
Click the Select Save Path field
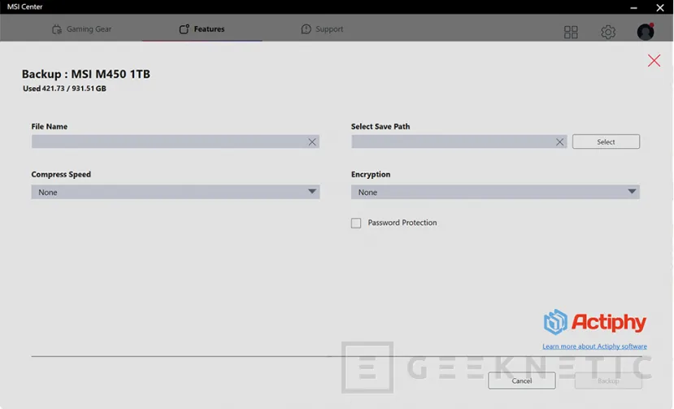pyautogui.click(x=459, y=141)
